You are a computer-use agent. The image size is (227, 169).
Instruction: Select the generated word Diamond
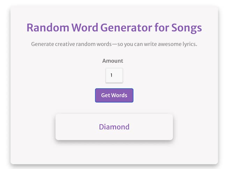click(114, 127)
